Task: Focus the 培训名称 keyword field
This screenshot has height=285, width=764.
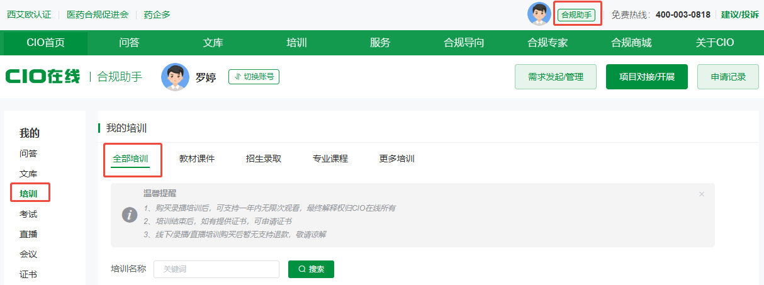Action: pyautogui.click(x=216, y=269)
